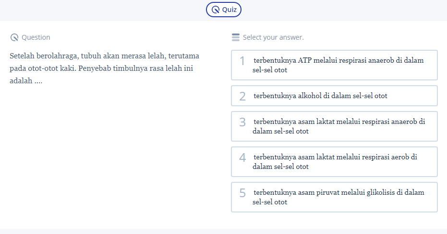This screenshot has height=234, width=447.
Task: Click the Quiz label in the top badge
Action: pos(229,10)
